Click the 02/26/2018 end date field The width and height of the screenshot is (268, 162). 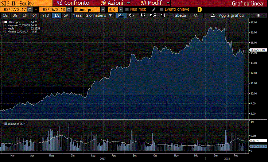tap(53, 9)
